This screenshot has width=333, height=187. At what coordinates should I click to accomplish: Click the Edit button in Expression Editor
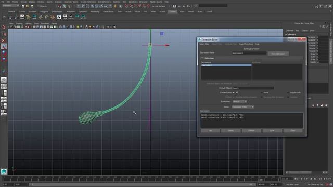[x=210, y=131]
